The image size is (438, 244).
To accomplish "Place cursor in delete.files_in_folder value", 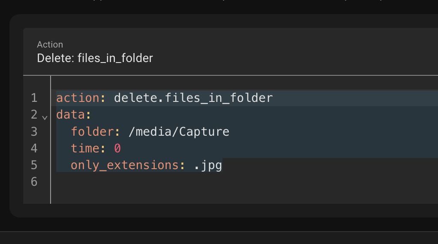I will pos(193,98).
